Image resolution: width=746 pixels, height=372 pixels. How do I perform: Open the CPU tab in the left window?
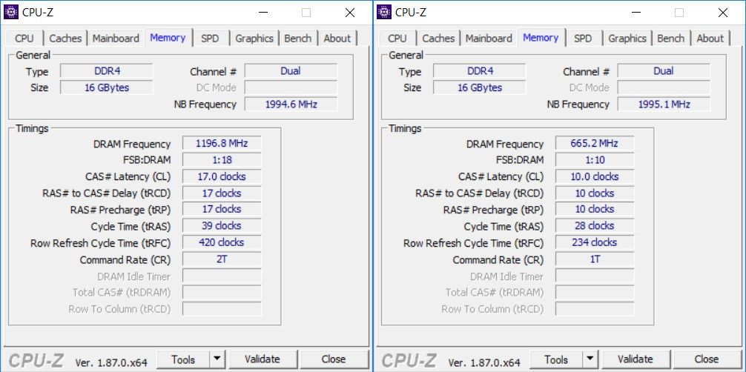24,39
